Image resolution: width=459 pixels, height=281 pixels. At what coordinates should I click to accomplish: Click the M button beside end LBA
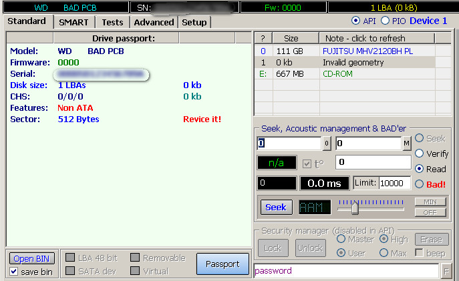pos(406,144)
